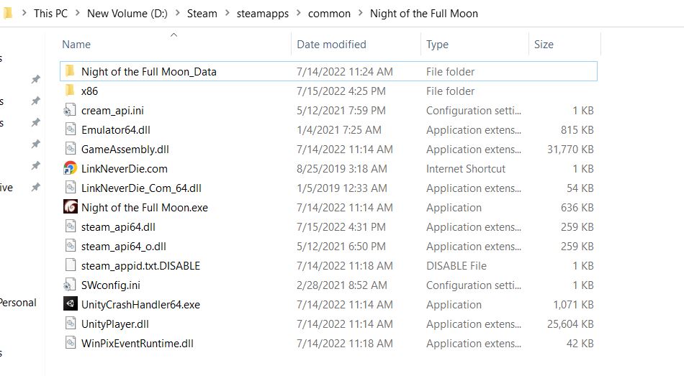Click the DISABLE File type cell
684x376 pixels.
pos(456,266)
